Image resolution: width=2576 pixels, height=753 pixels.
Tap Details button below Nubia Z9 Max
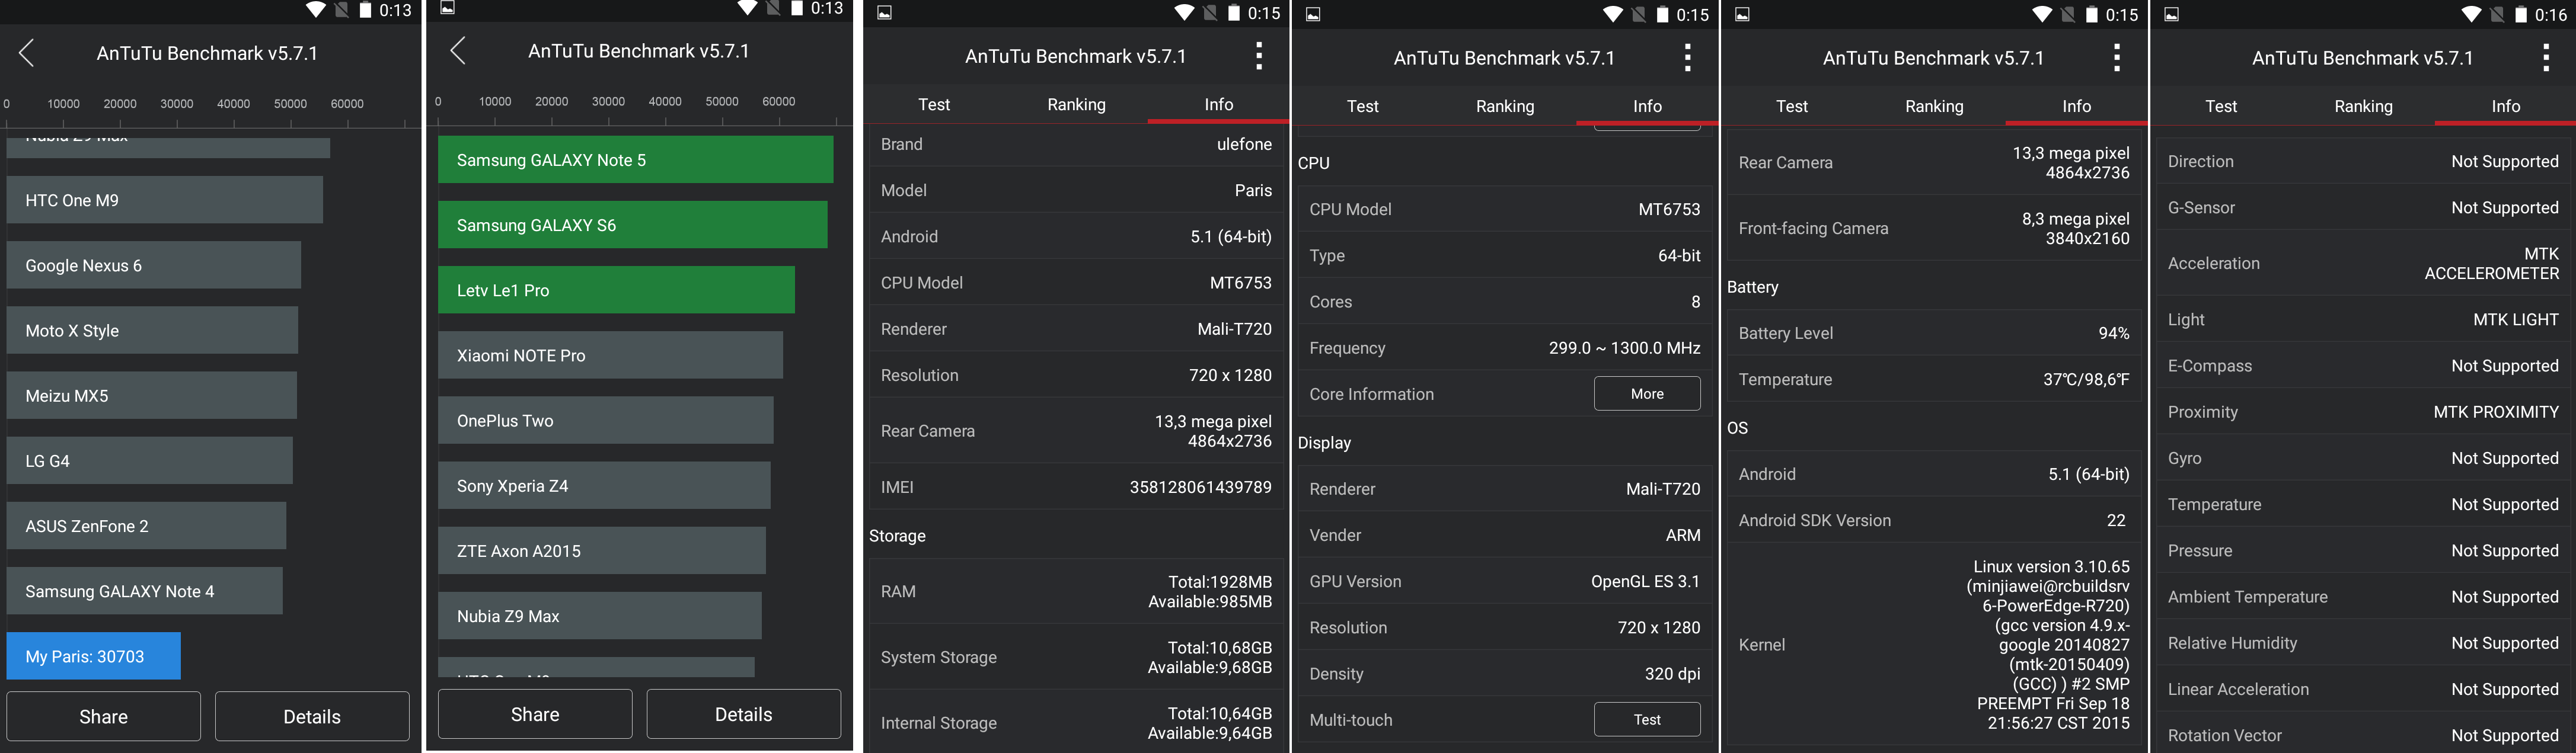pos(743,714)
